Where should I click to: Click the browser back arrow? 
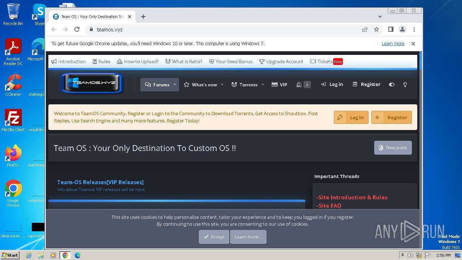pyautogui.click(x=54, y=29)
